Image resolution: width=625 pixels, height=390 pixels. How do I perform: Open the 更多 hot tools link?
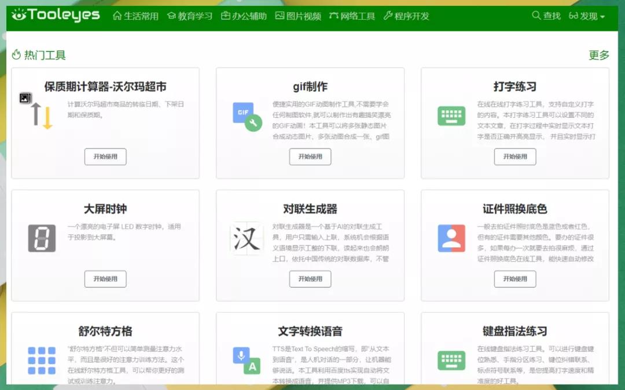pos(598,55)
